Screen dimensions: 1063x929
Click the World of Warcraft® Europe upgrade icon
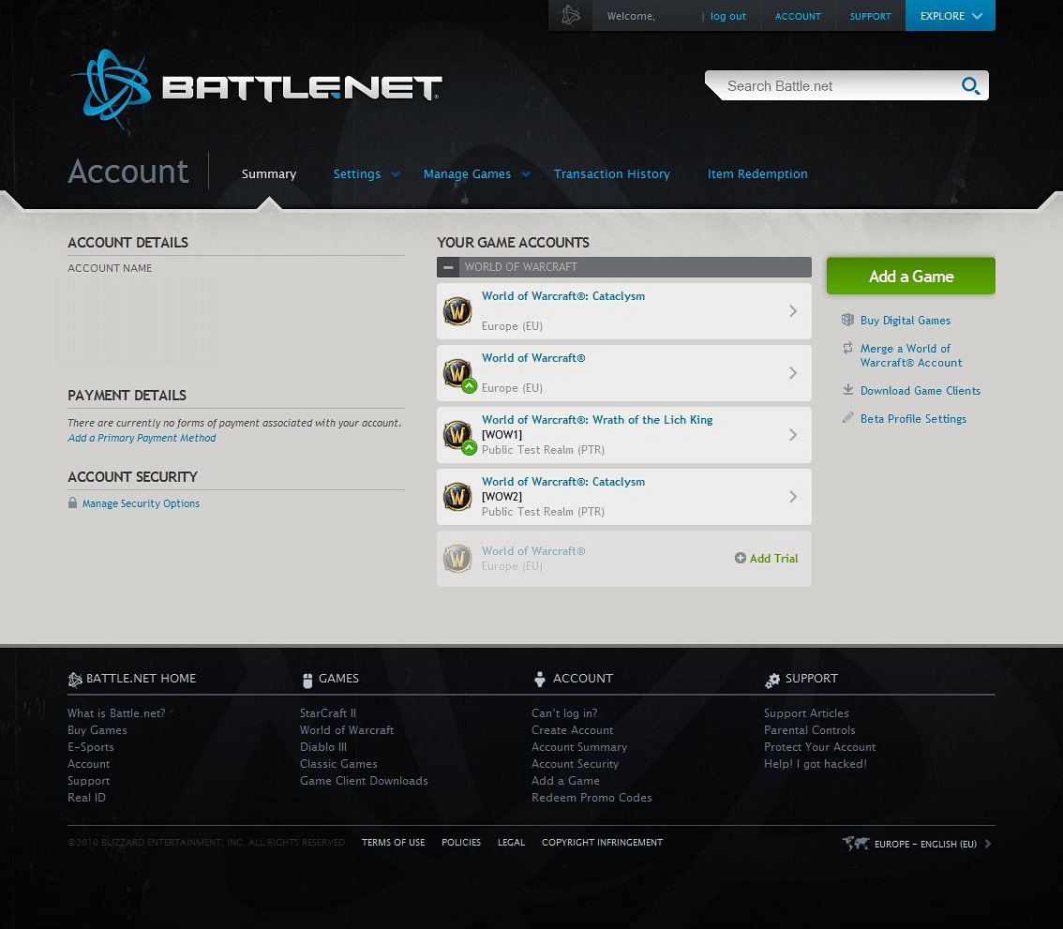pos(469,386)
